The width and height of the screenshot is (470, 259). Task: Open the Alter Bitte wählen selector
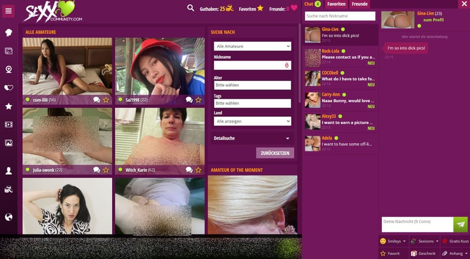253,85
